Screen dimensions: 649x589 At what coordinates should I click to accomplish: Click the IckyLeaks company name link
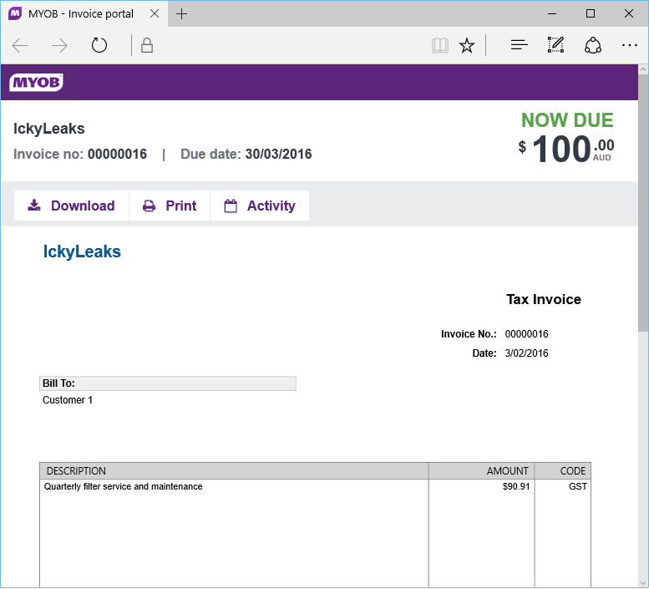82,251
